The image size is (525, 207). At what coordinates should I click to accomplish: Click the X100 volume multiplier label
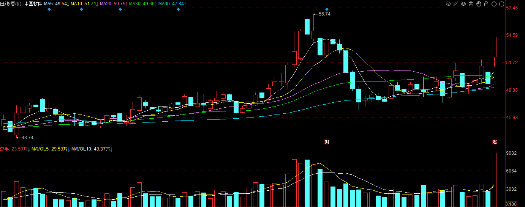click(x=512, y=204)
